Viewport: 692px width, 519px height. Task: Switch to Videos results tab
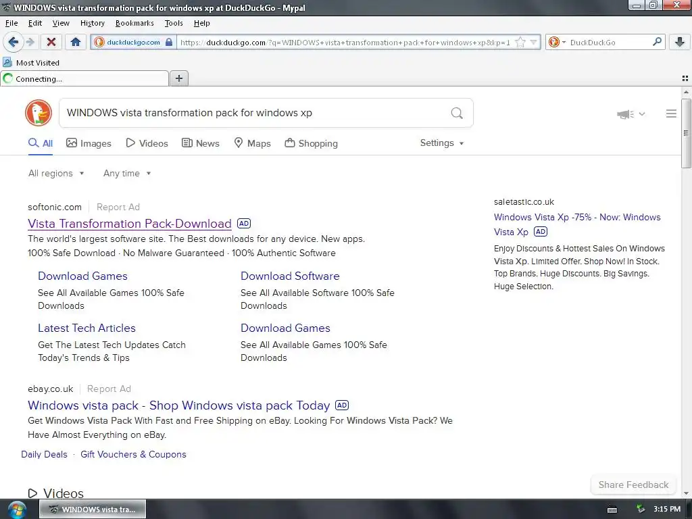[x=147, y=143]
